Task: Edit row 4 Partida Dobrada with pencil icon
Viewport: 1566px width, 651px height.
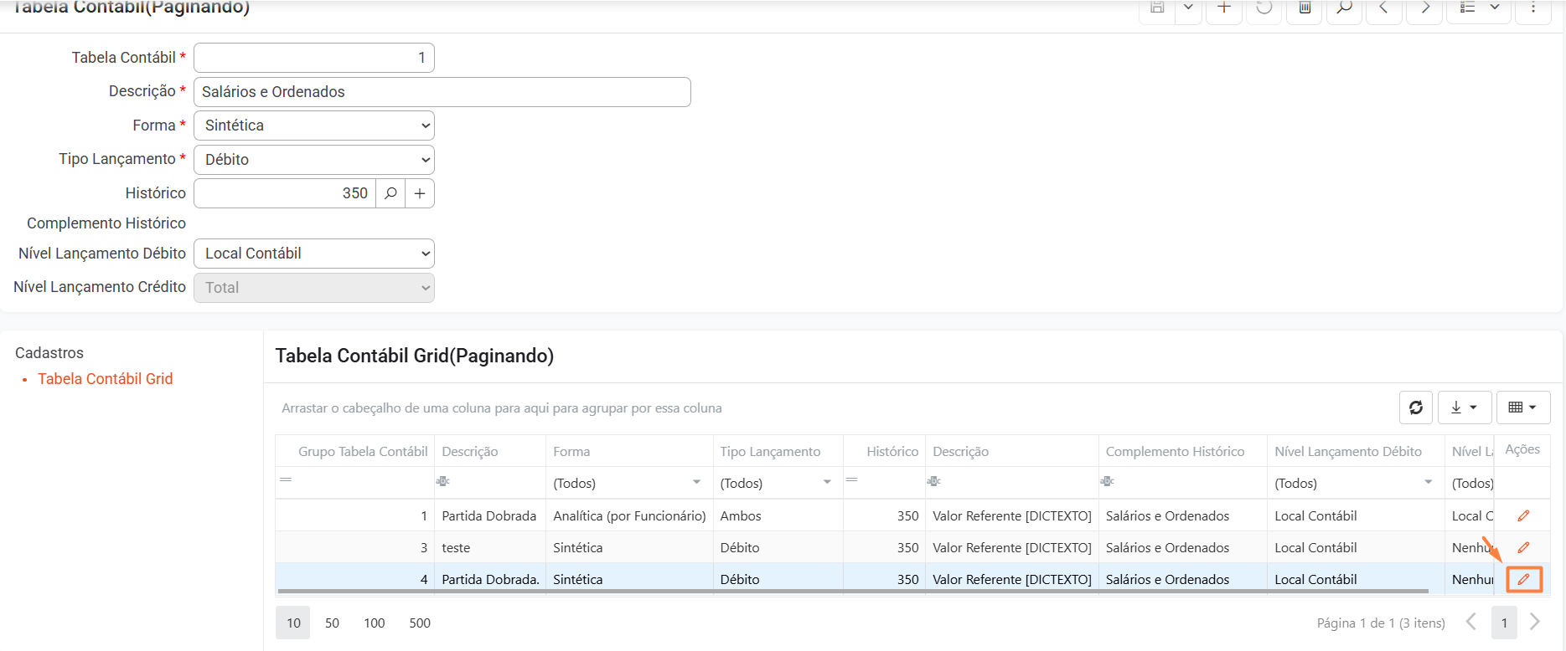Action: tap(1523, 579)
